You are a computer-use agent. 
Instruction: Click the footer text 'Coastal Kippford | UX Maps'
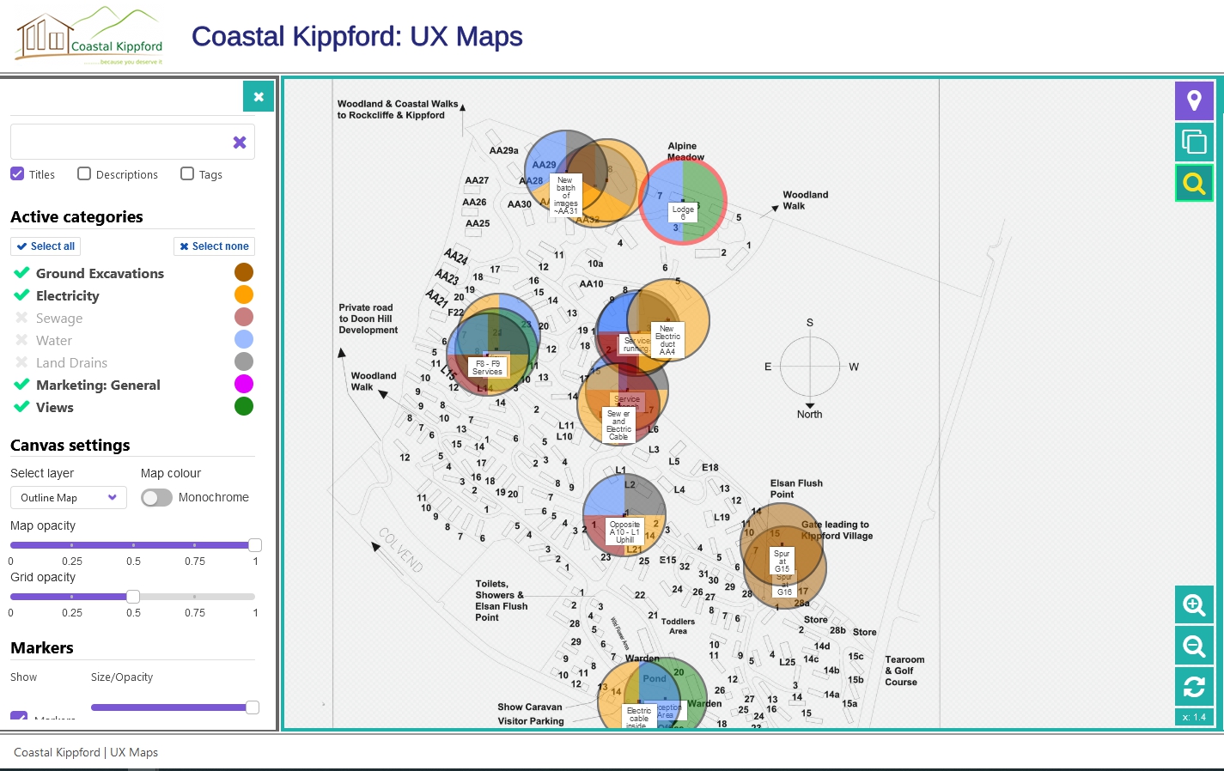[x=86, y=752]
